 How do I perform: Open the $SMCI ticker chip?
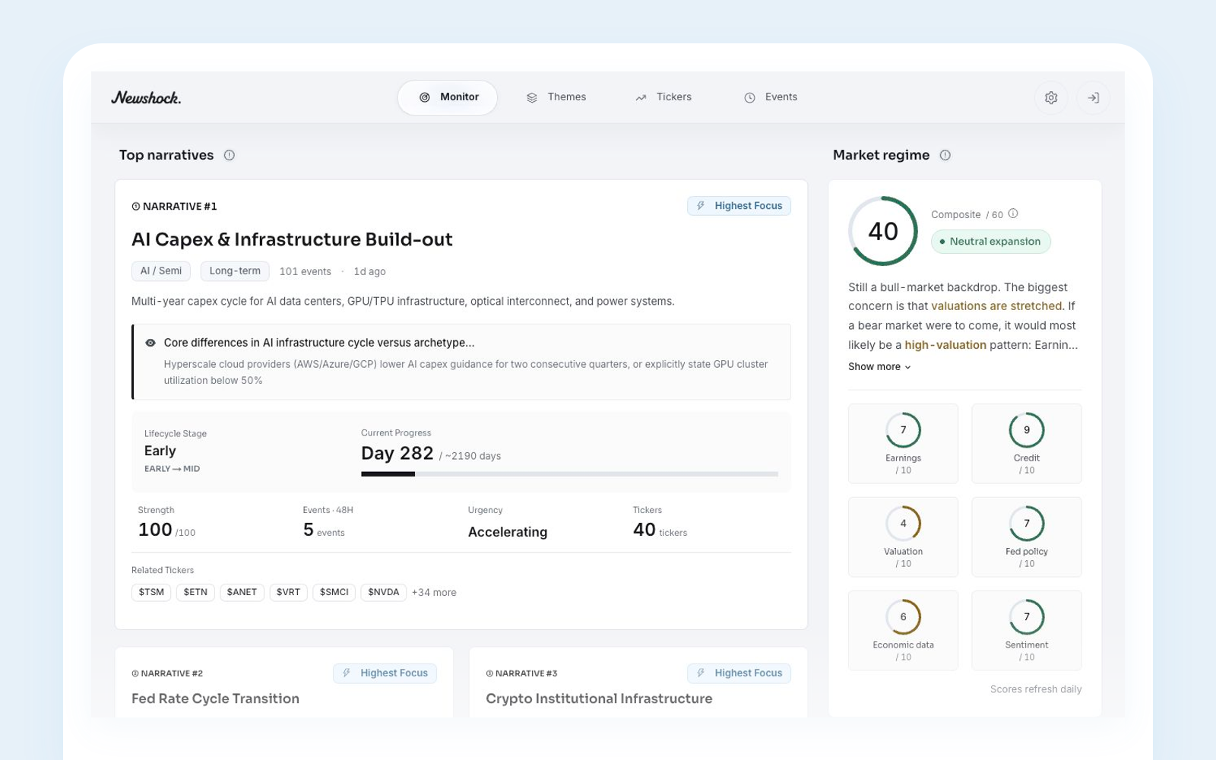pyautogui.click(x=334, y=592)
